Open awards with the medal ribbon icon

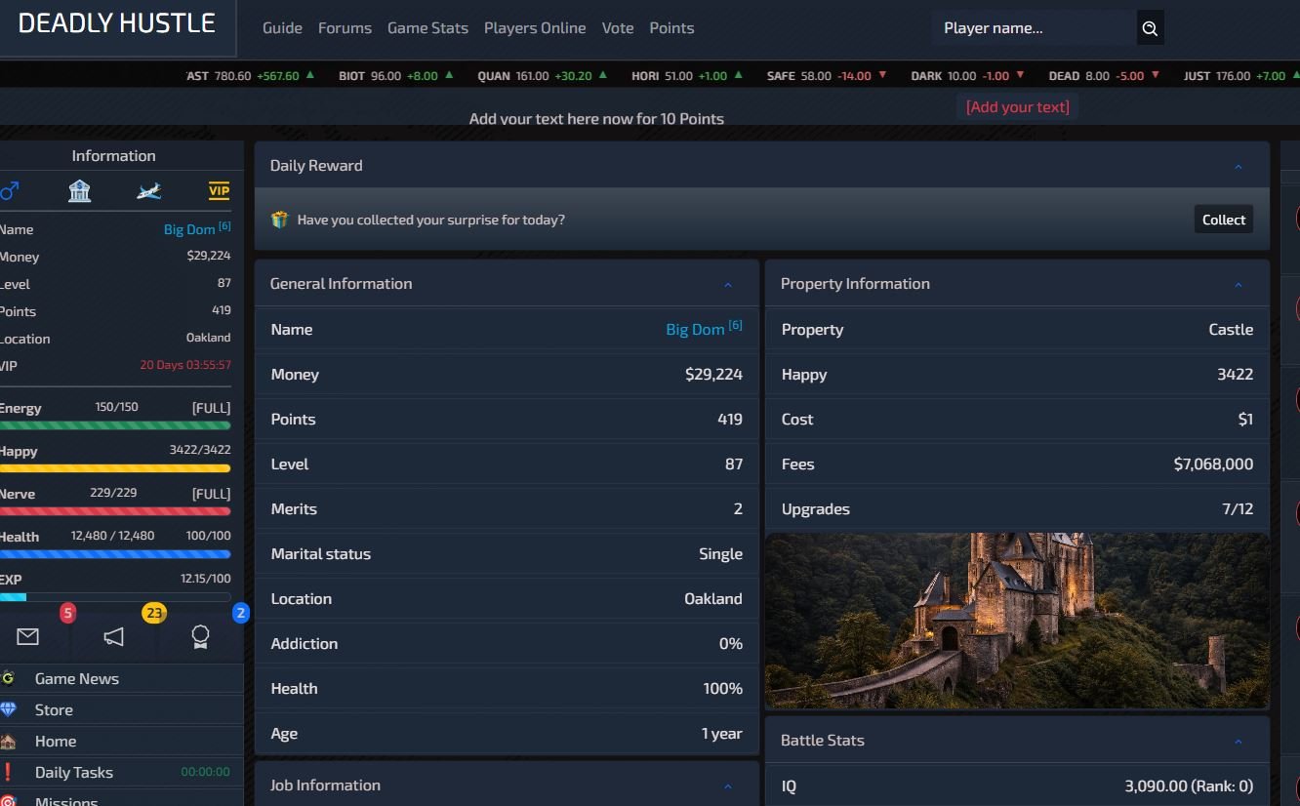point(200,636)
